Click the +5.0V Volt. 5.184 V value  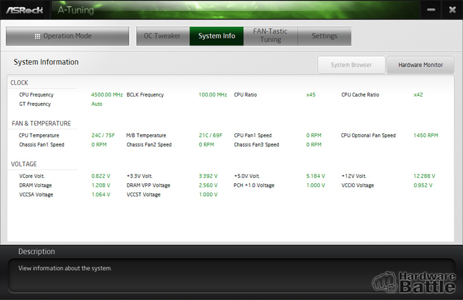pos(315,176)
